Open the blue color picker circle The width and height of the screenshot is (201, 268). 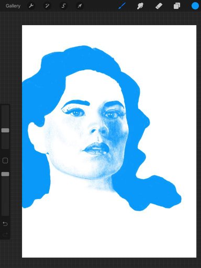coord(195,6)
